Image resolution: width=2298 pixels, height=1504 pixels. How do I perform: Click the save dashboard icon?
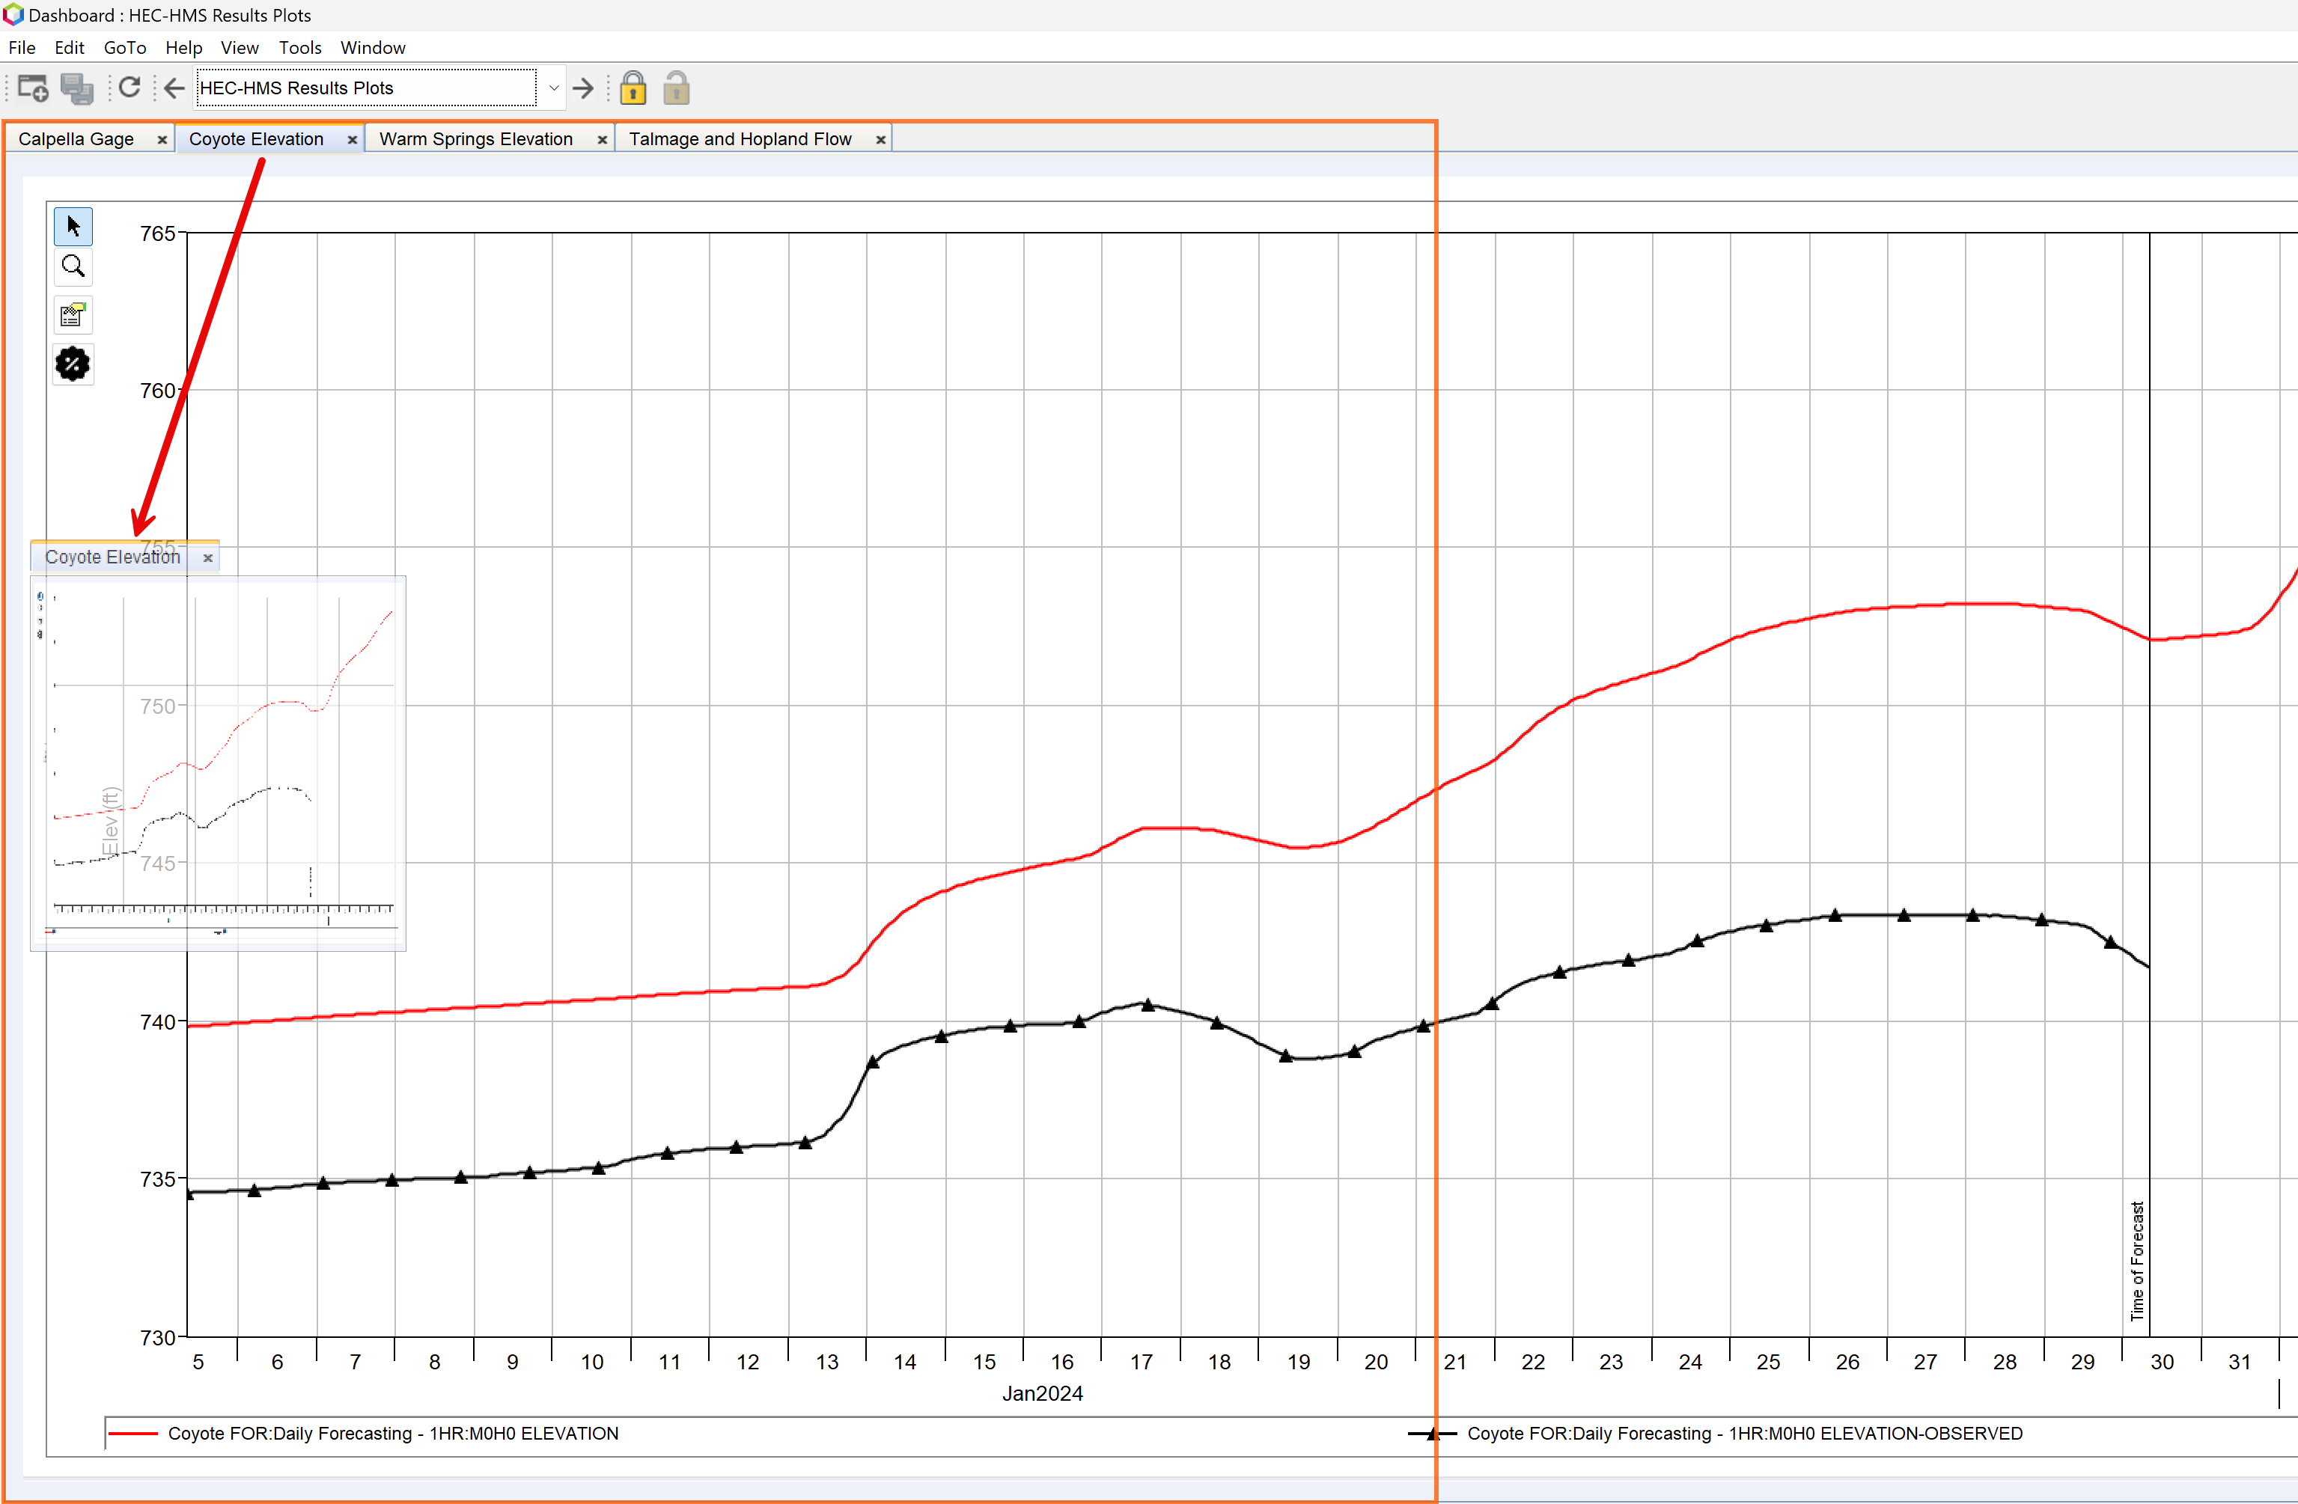77,88
